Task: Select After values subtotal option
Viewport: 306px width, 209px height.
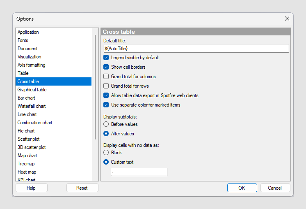Action: point(106,134)
